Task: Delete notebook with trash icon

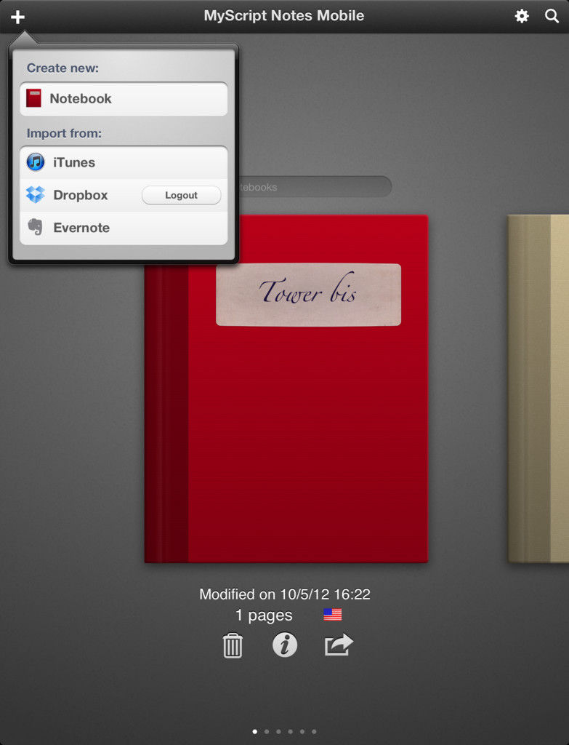Action: pyautogui.click(x=233, y=645)
